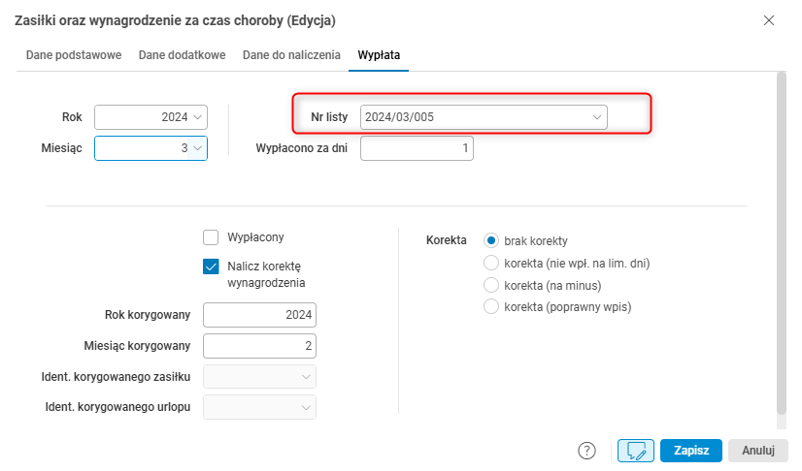Enable the Wypłacony checkbox
Screen dimensions: 802x471
click(x=211, y=237)
